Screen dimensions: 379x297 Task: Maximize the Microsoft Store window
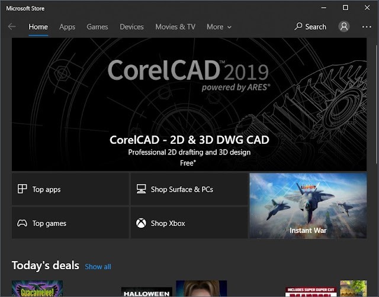[345, 8]
